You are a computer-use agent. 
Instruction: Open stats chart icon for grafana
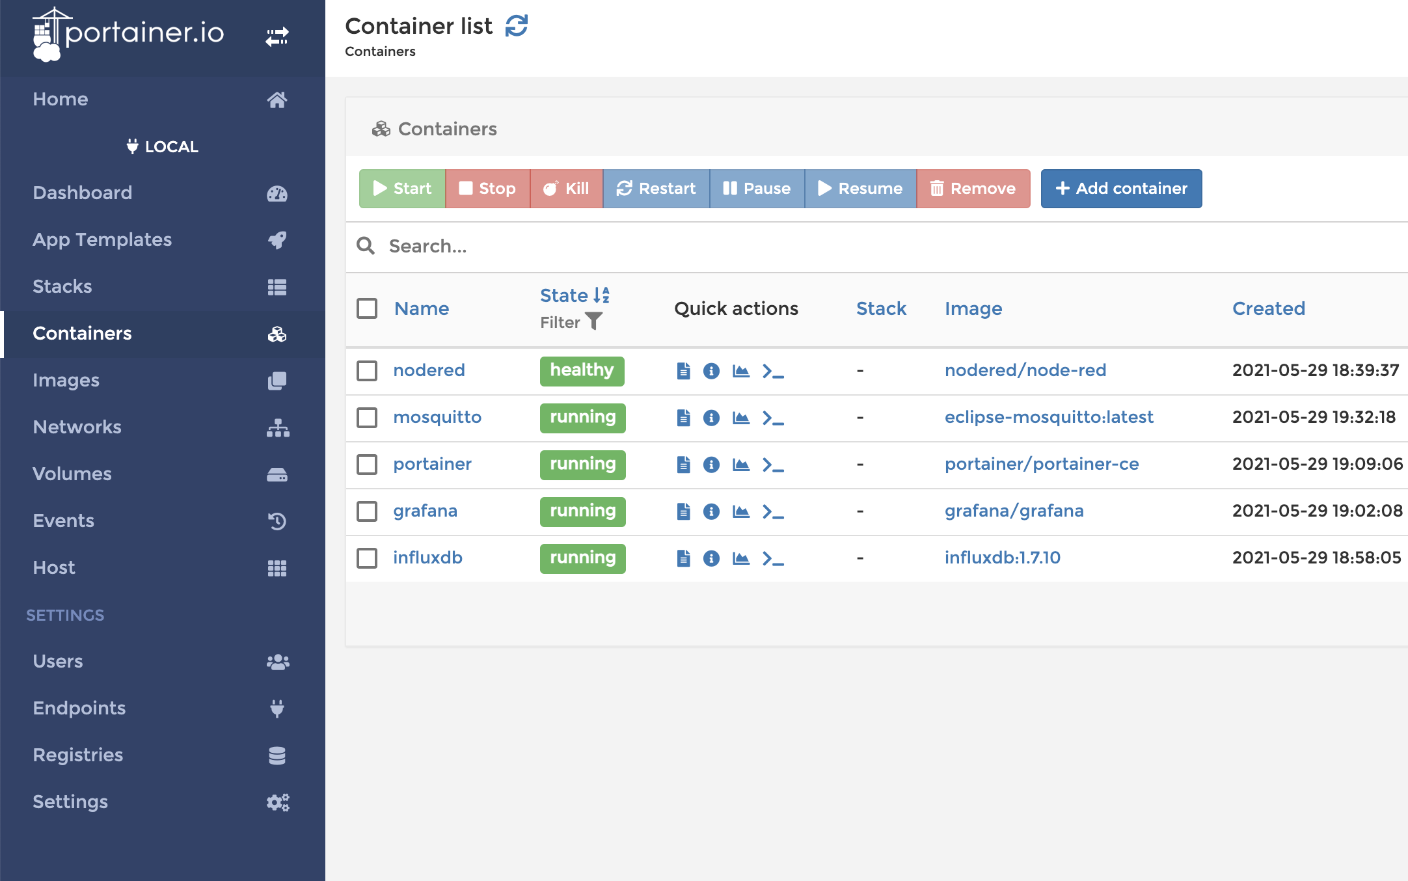click(x=741, y=511)
